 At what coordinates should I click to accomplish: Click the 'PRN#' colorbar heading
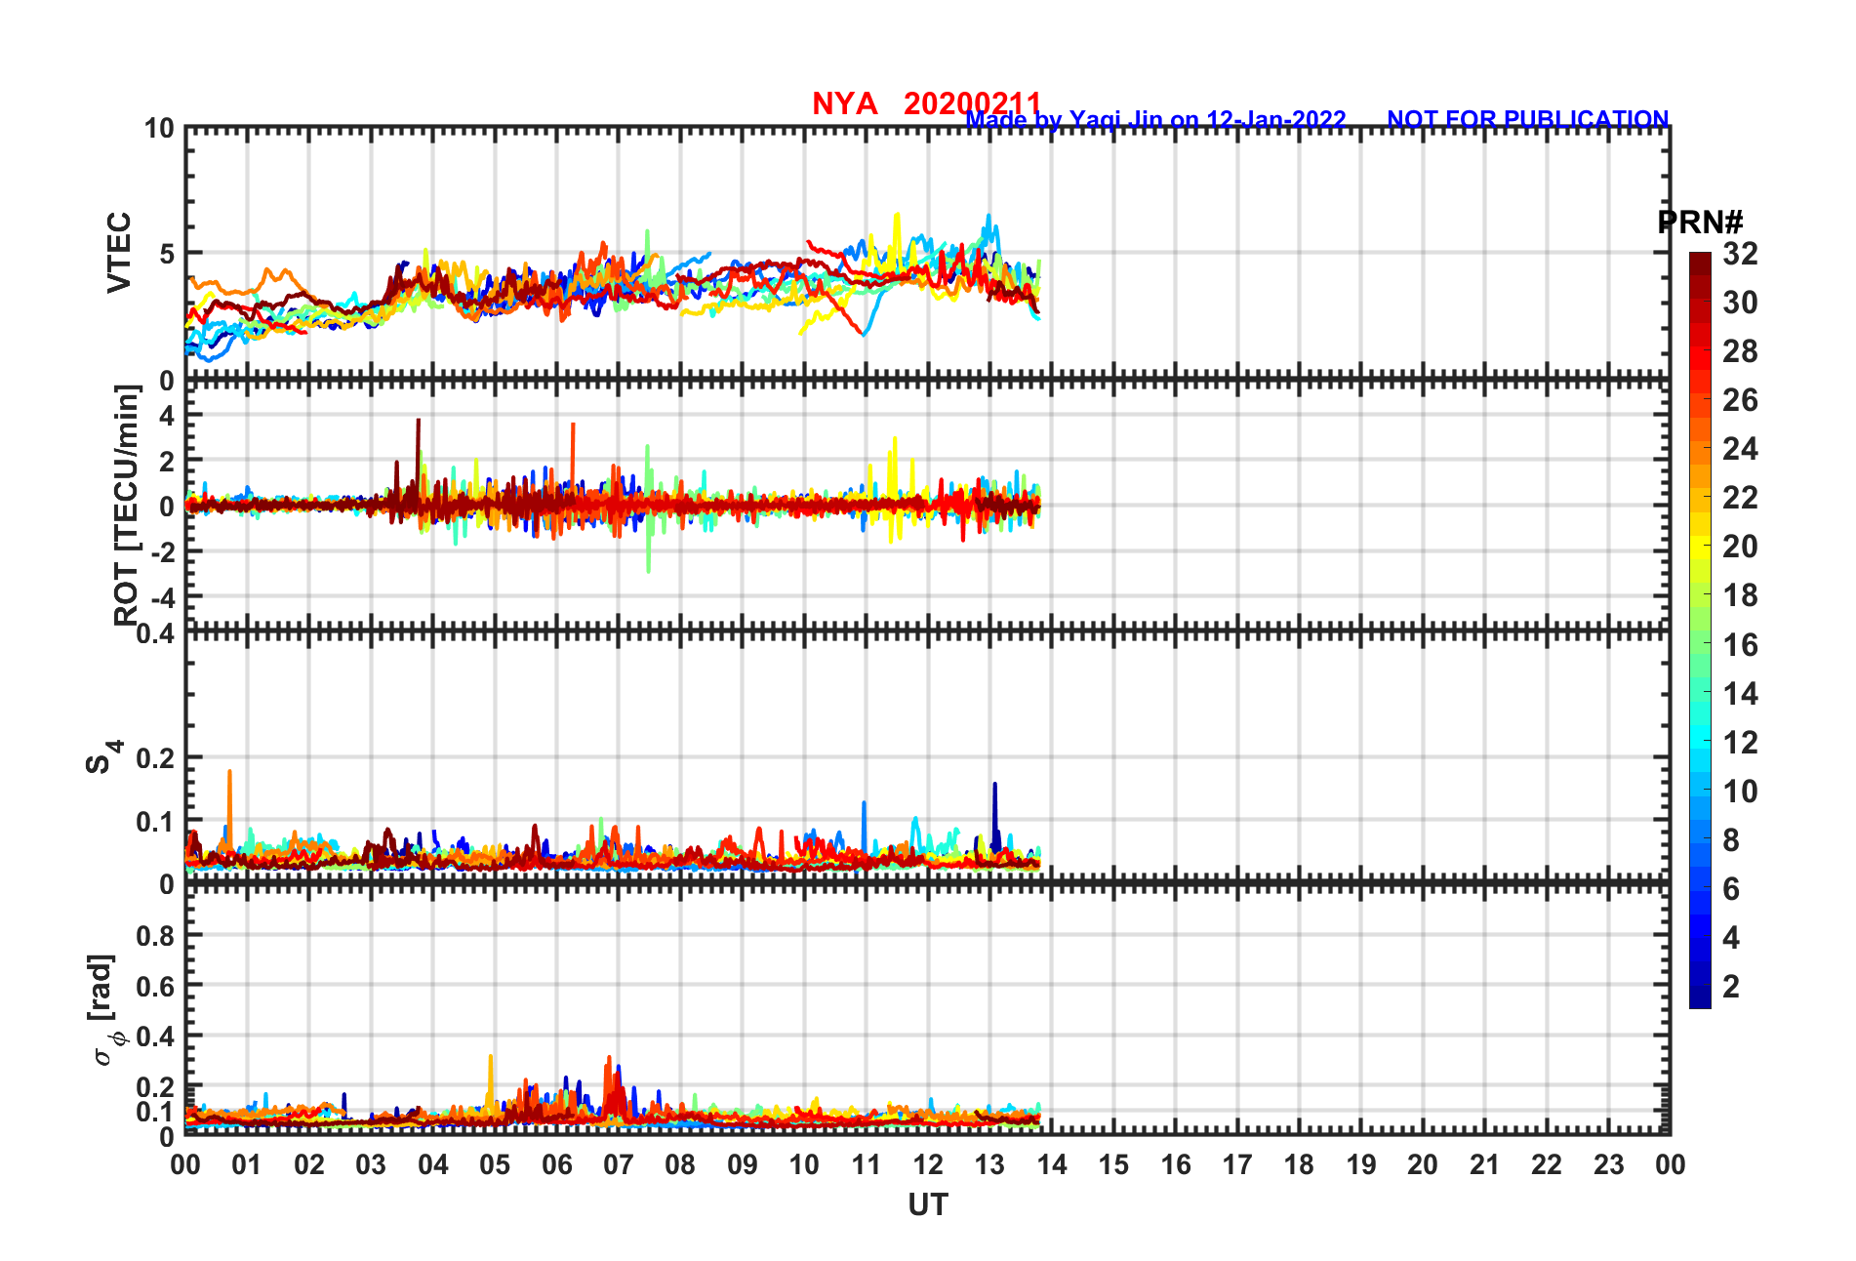click(1700, 223)
